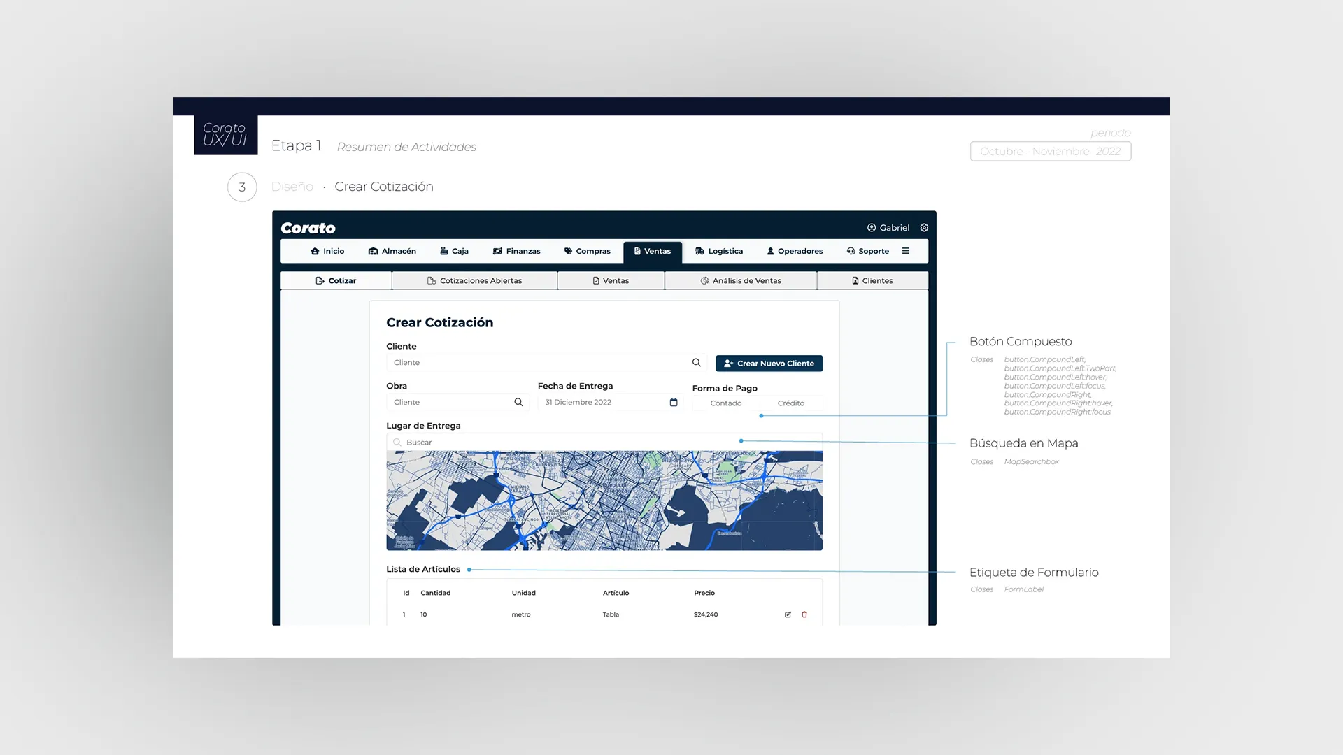
Task: Click the Gabriel user profile icon
Action: click(x=872, y=228)
